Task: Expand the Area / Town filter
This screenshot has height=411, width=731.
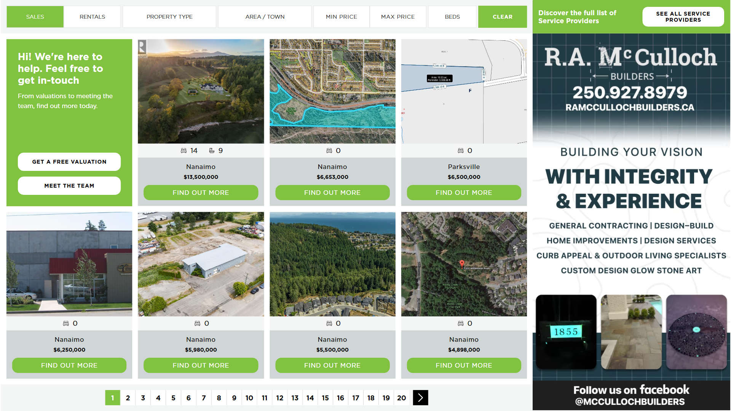Action: [x=265, y=17]
